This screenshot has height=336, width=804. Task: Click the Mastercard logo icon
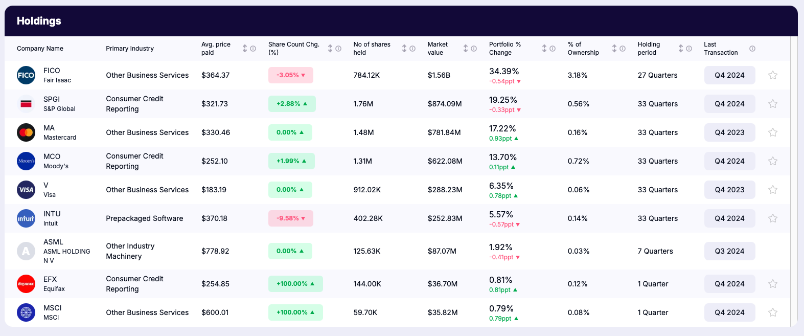coord(26,132)
